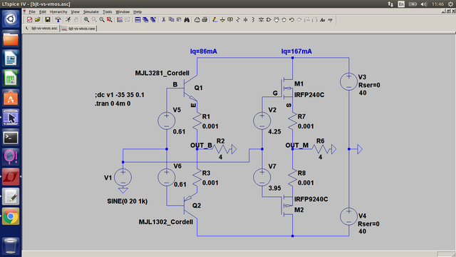Zoom out with the magnifier minus icon
The width and height of the screenshot is (456, 257).
click(x=102, y=20)
